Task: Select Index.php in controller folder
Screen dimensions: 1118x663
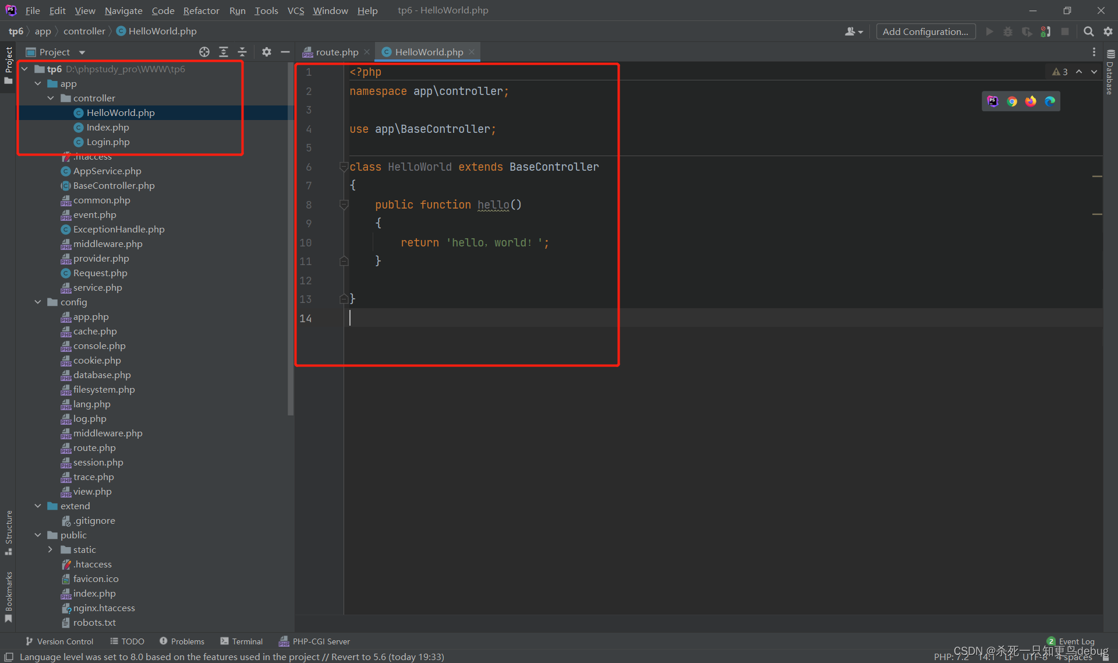Action: point(108,127)
